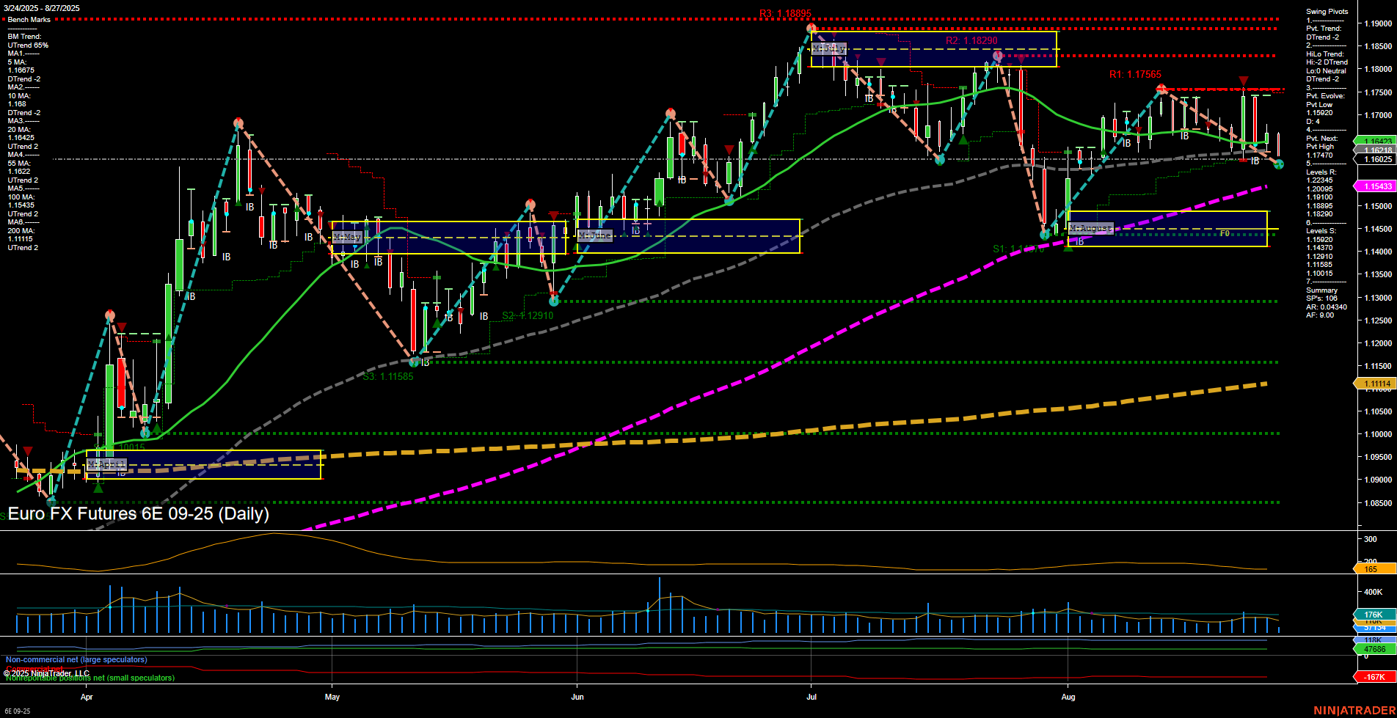Click the date range 3/24/2025 - 8/27/2025
1397x718 pixels.
(x=41, y=9)
